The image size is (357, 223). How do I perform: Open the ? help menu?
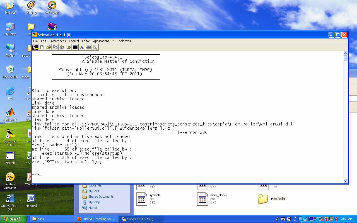pos(113,41)
